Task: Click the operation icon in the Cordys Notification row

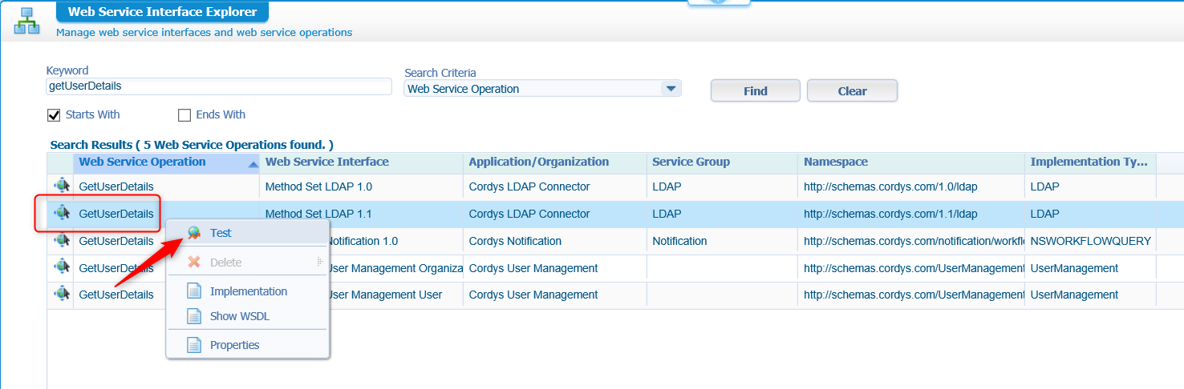Action: [x=62, y=241]
